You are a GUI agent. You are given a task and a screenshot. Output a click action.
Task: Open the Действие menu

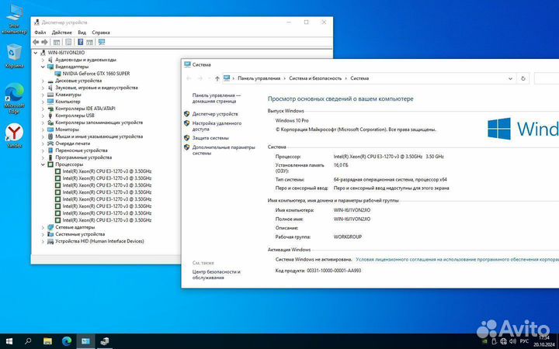coord(61,33)
